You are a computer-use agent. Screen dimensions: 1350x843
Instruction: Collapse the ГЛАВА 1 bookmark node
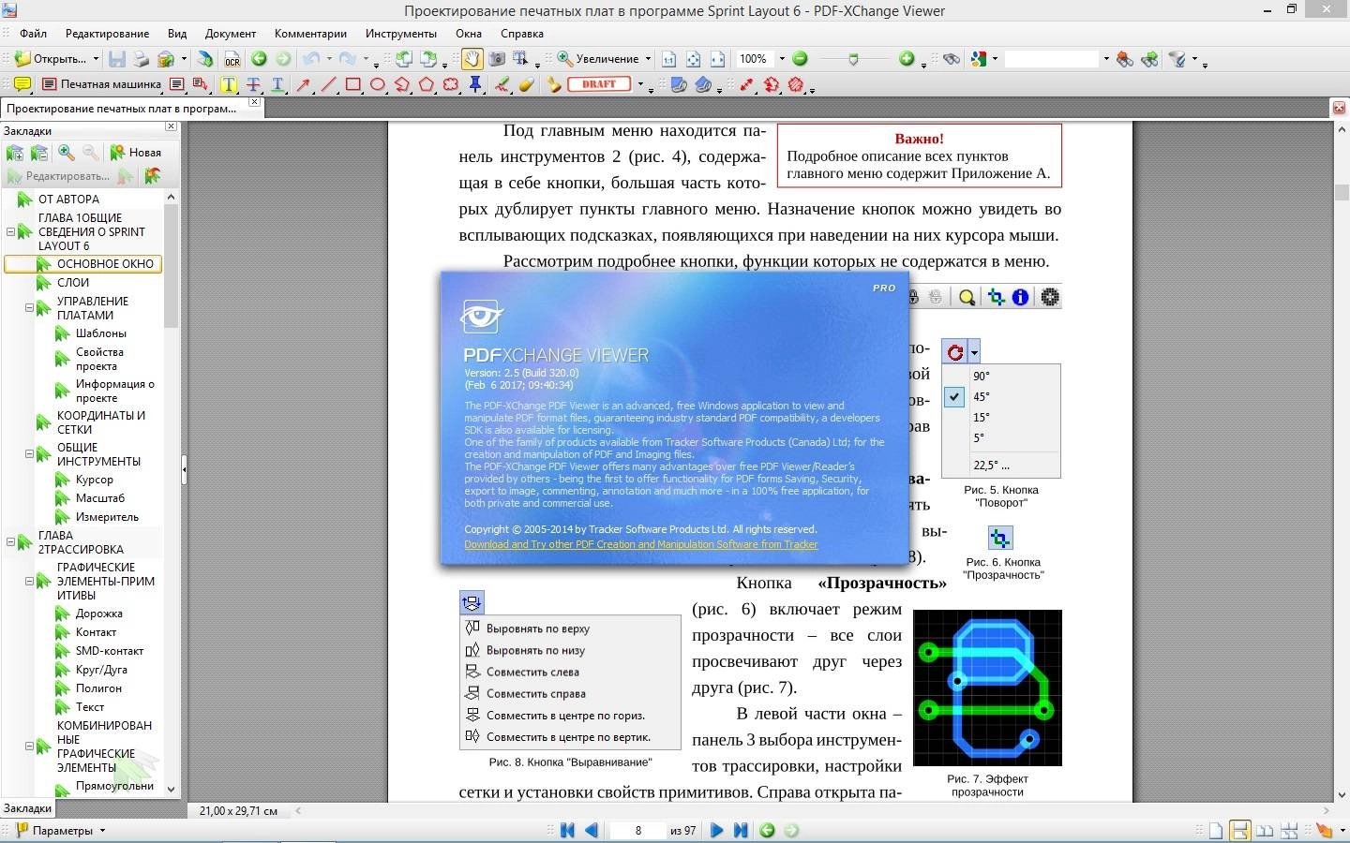tap(10, 231)
